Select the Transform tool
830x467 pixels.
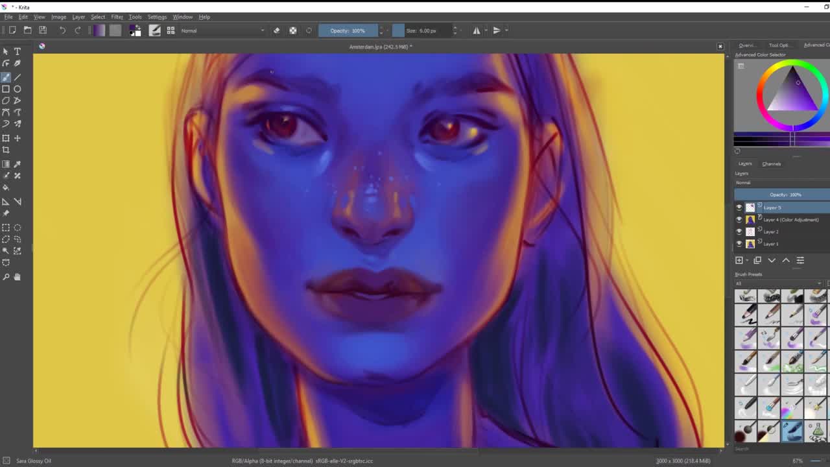[6, 138]
